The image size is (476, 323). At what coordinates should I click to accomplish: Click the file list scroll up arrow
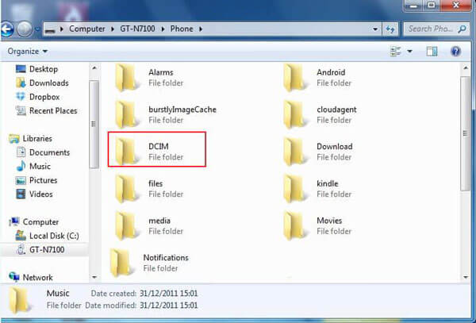click(x=466, y=68)
